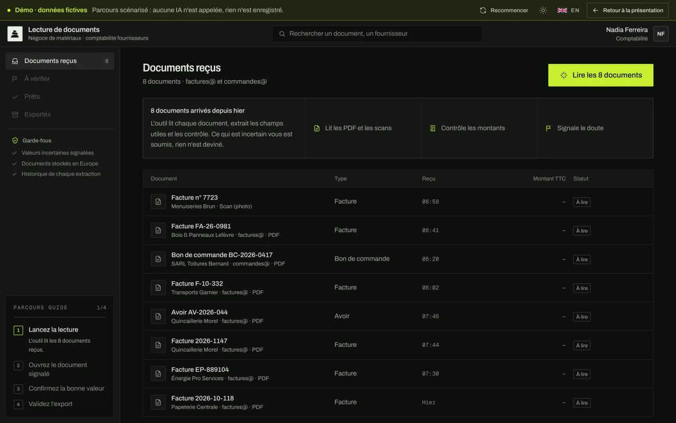Image resolution: width=676 pixels, height=423 pixels.
Task: Click the Recommencer restart icon
Action: tap(483, 10)
